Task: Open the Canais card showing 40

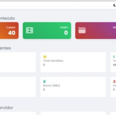Action: [9, 30]
